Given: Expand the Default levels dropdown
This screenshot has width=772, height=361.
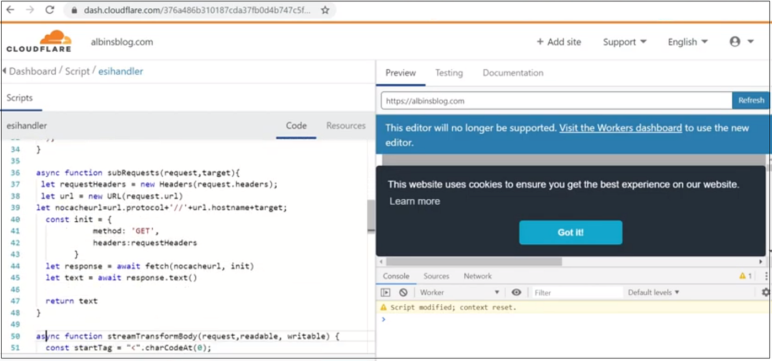Looking at the screenshot, I should (x=653, y=292).
